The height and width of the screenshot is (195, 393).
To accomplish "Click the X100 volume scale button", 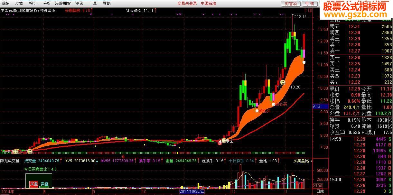I will 317,186.
